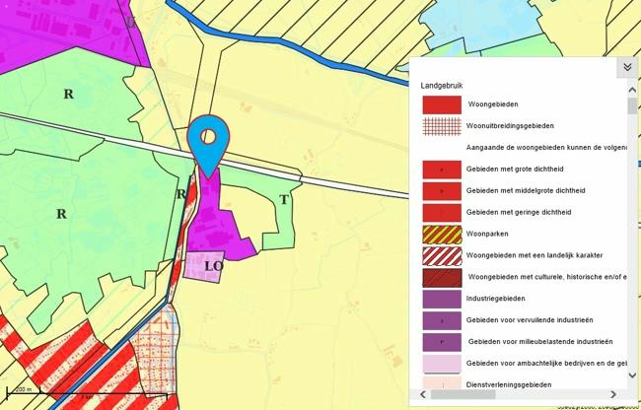Click the ambachtelijke bedrijven pink swatch
Screen dimensions: 641x410
tap(442, 364)
